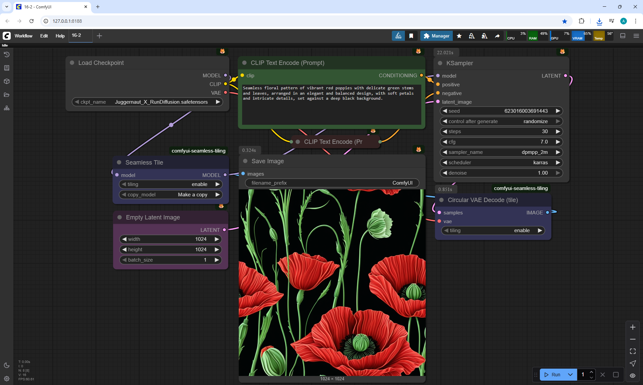Open the Edit menu
This screenshot has height=385, width=643.
44,36
